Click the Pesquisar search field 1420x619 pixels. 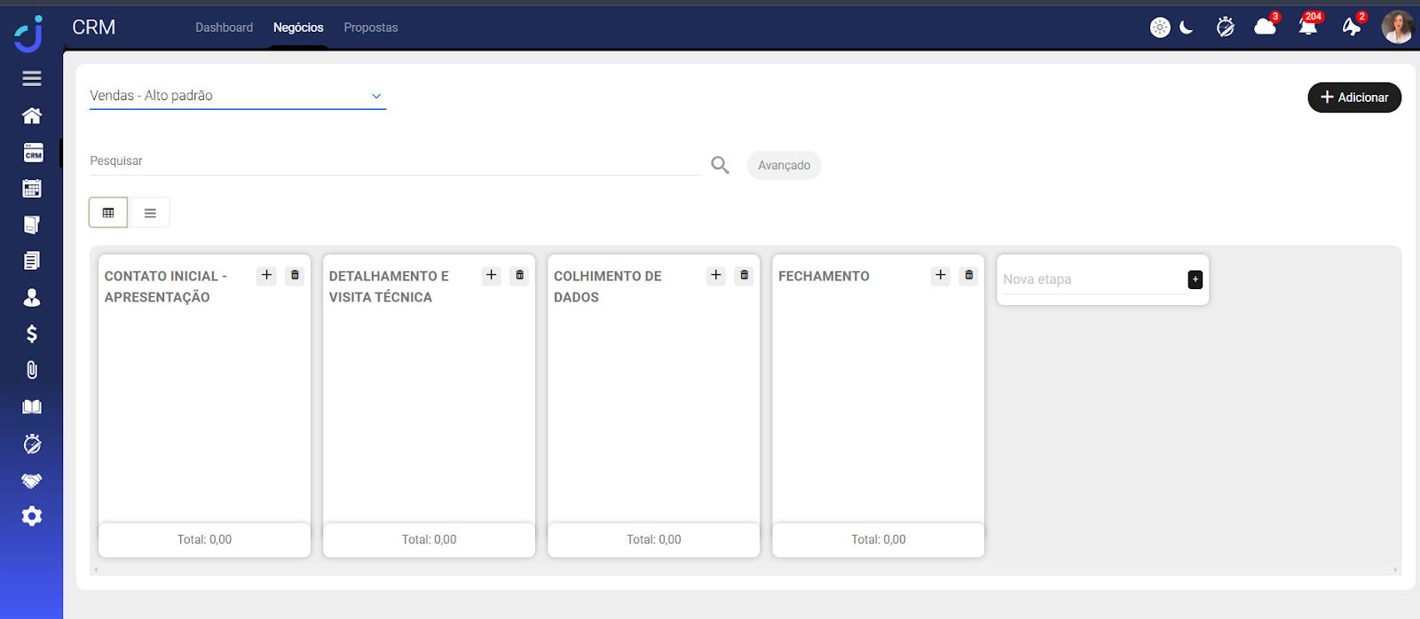point(395,161)
